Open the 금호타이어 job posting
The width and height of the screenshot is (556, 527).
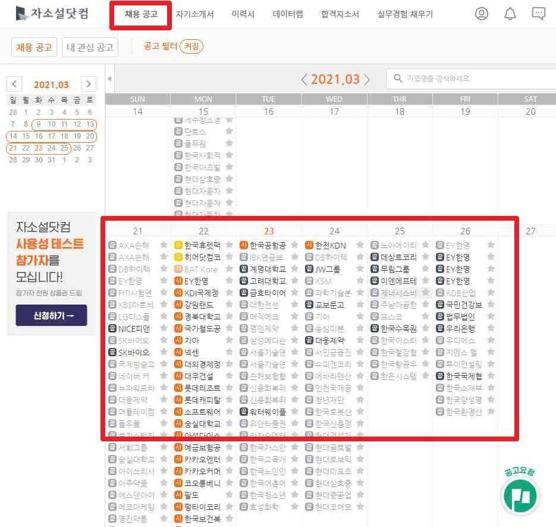268,293
